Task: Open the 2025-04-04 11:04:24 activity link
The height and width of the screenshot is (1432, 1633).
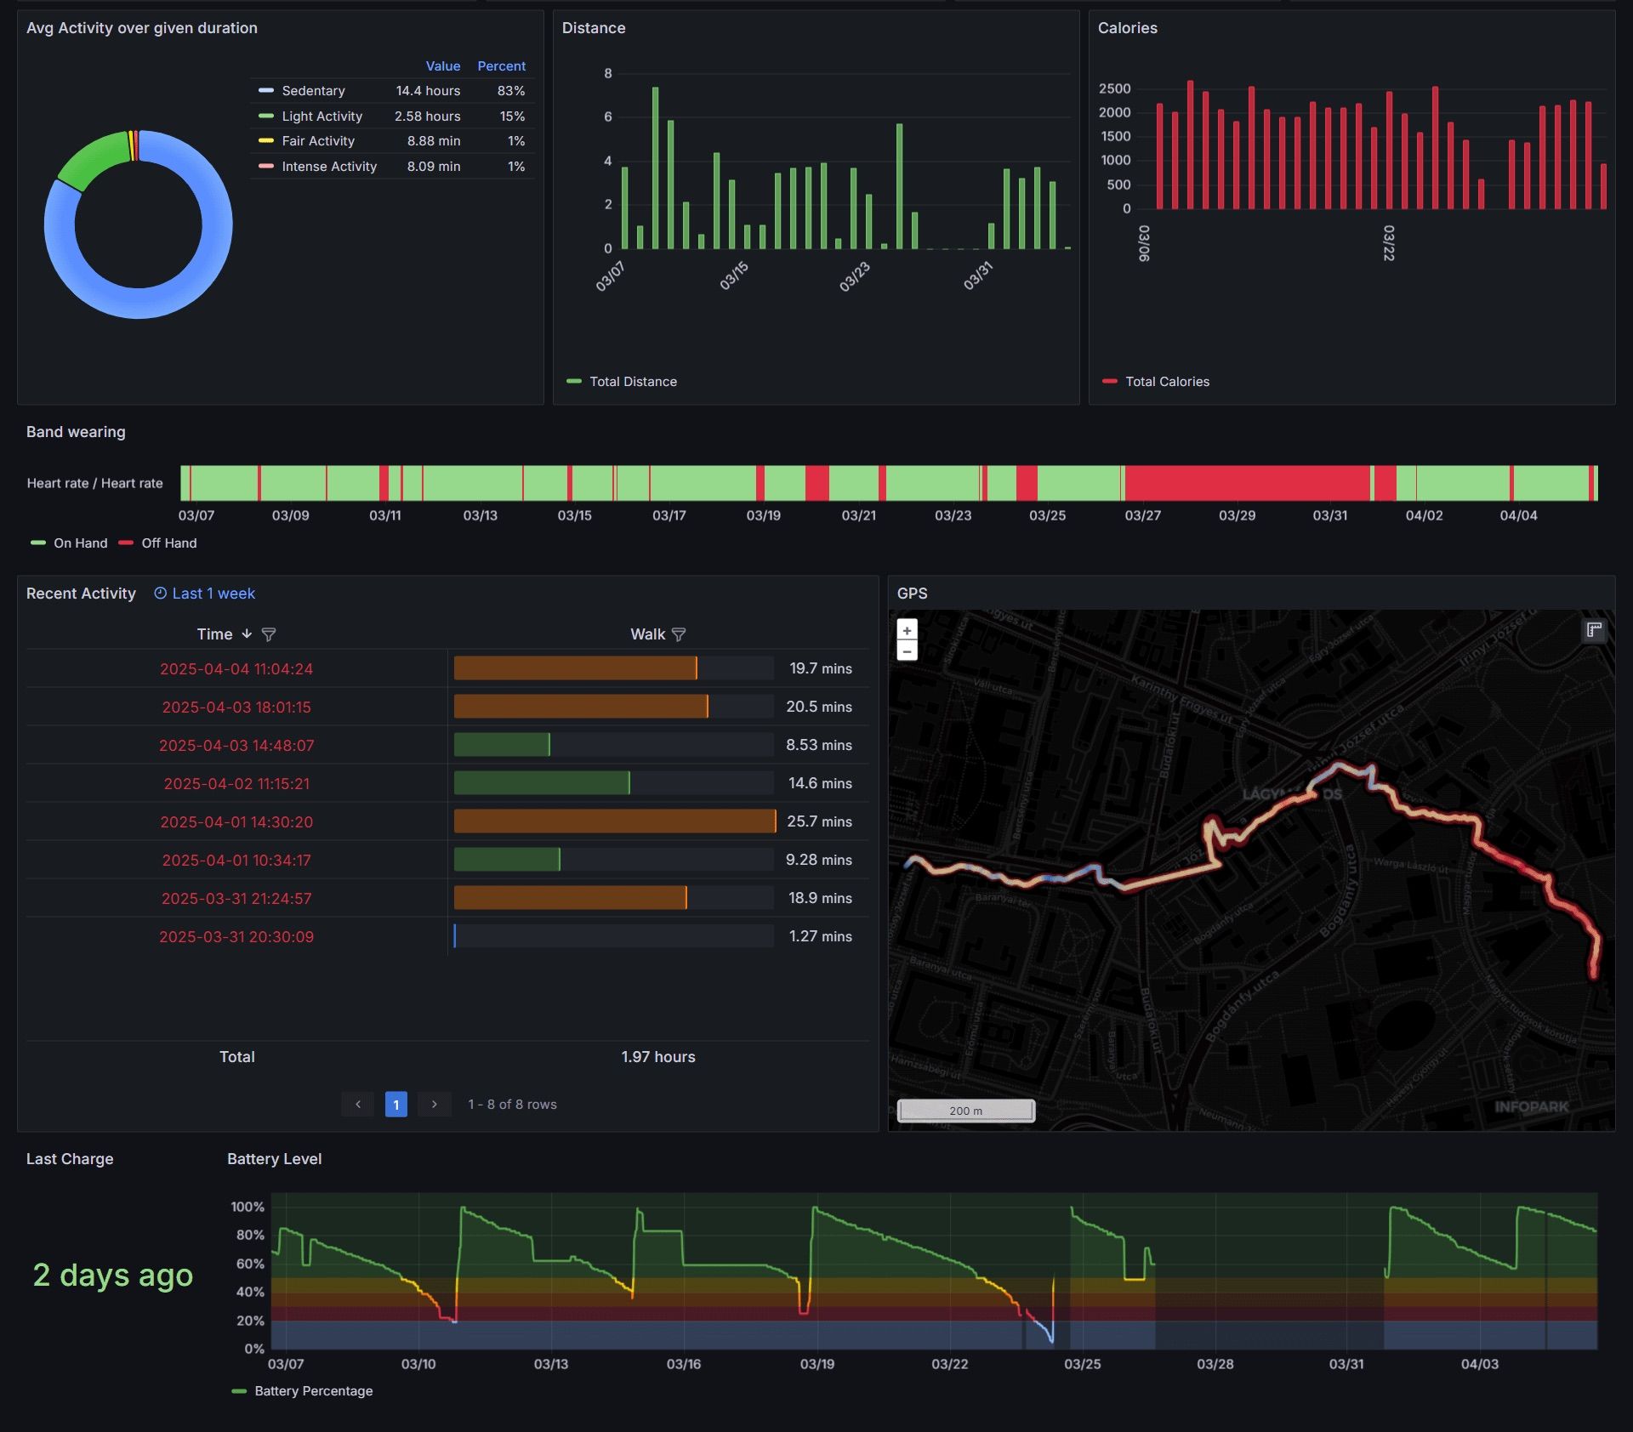Action: point(236,669)
